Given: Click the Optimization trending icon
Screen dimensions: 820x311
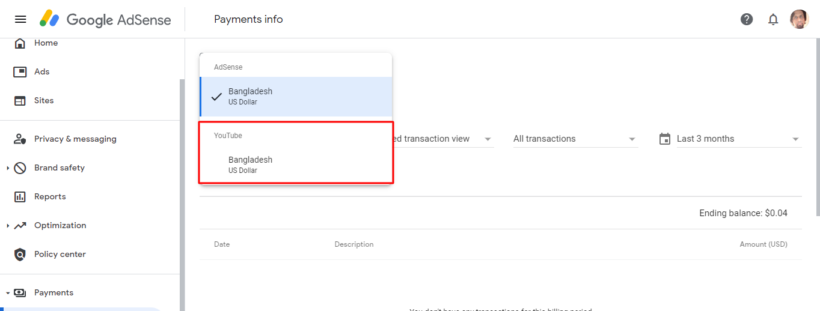Looking at the screenshot, I should click(x=20, y=225).
